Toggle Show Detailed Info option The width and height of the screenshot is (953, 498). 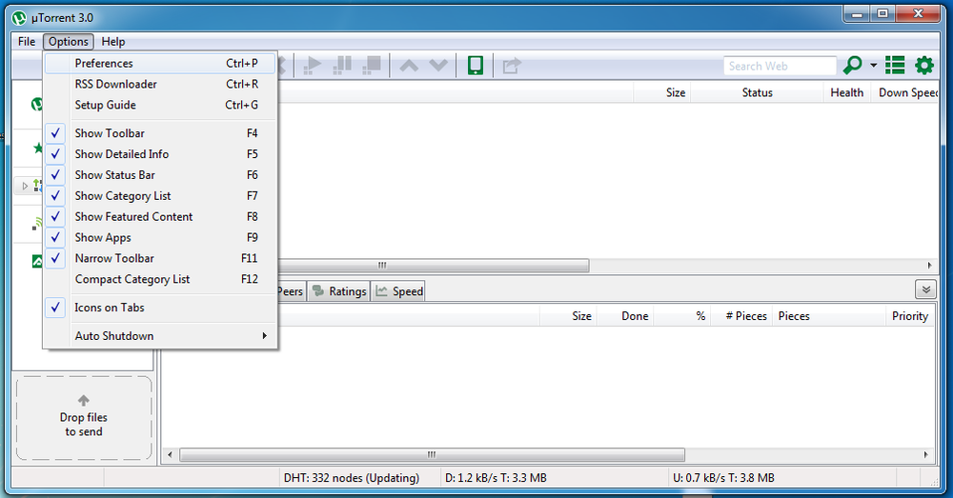point(160,153)
